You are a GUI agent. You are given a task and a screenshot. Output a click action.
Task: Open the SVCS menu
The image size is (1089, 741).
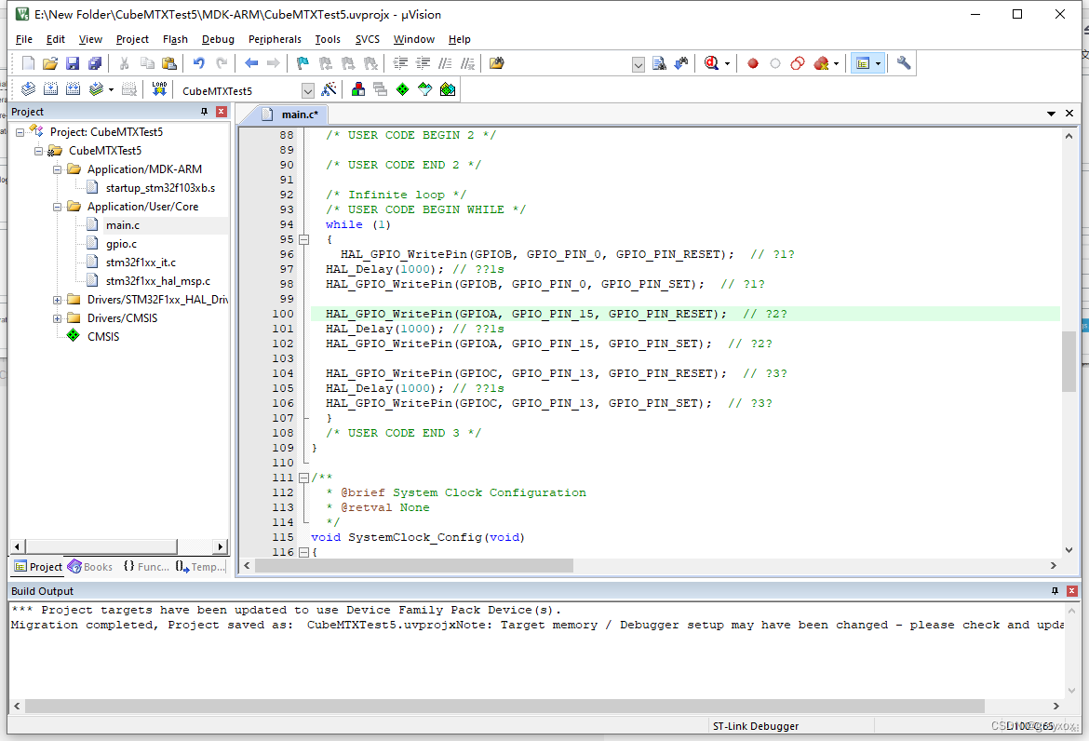tap(368, 40)
